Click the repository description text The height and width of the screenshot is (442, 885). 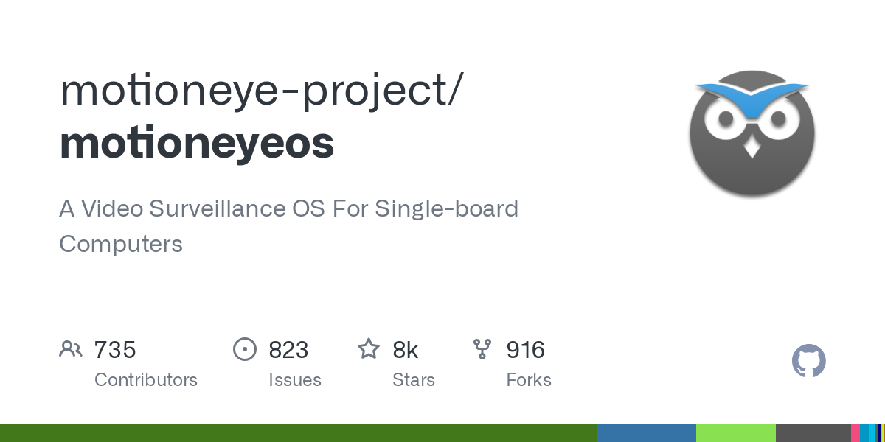[x=289, y=226]
